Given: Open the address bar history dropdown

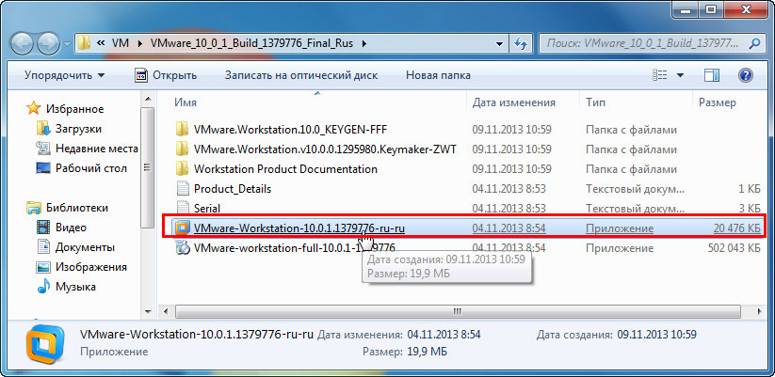Looking at the screenshot, I should coord(500,43).
